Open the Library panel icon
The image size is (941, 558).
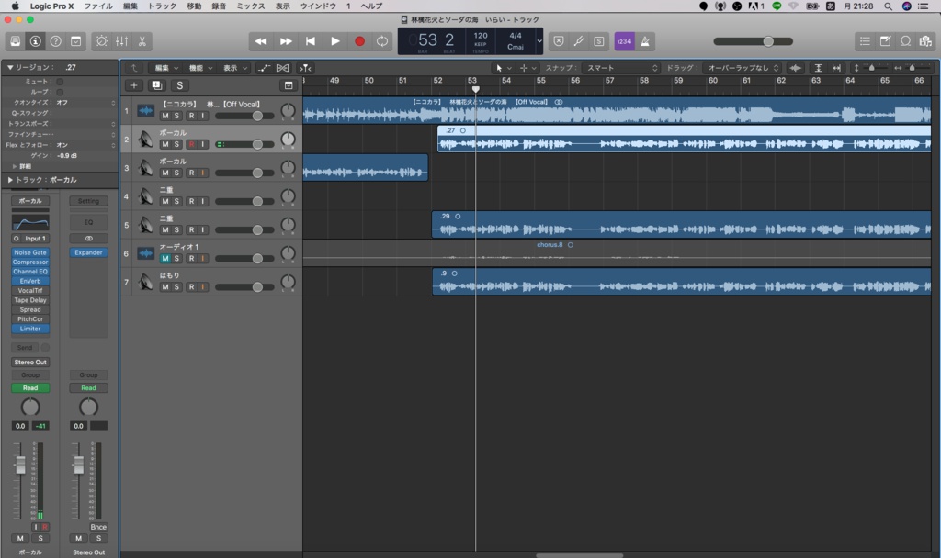pos(16,41)
